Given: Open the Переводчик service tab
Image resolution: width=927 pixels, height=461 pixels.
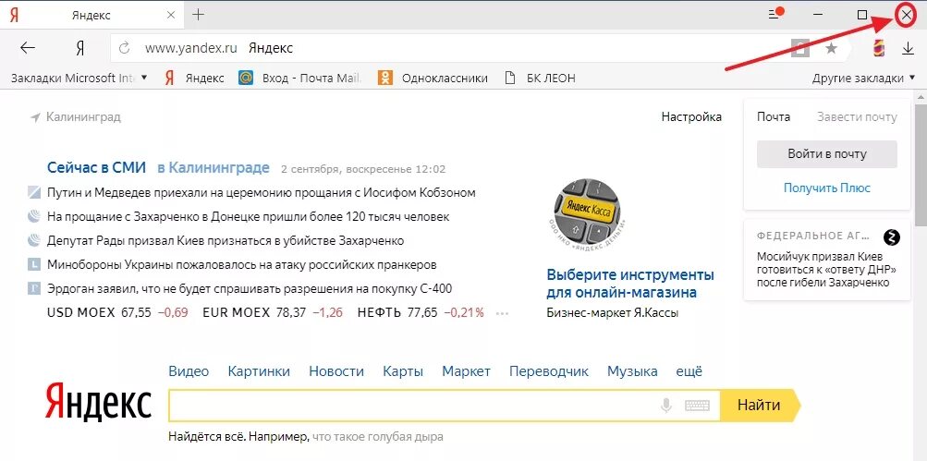Looking at the screenshot, I should tap(549, 371).
